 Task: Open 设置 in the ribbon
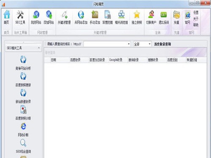[x=196, y=12]
